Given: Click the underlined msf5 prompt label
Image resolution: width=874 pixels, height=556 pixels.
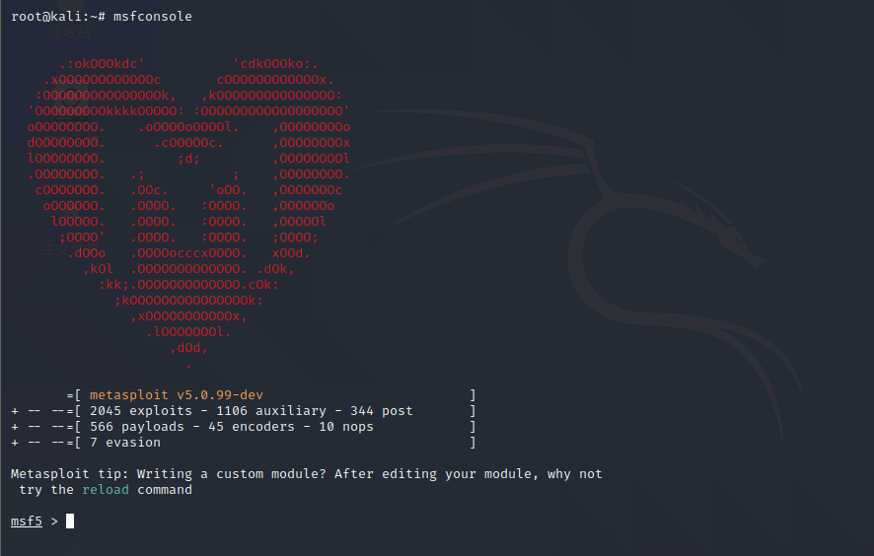Looking at the screenshot, I should tap(27, 521).
